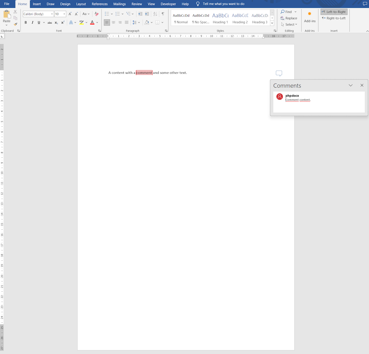Apply the Heading 2 style

click(x=240, y=19)
